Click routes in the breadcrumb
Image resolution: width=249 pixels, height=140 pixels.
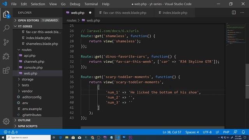pyautogui.click(x=72, y=20)
